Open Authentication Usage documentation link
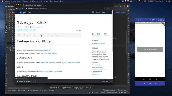Screen dimensions: 172x96 pyautogui.click(x=50, y=71)
